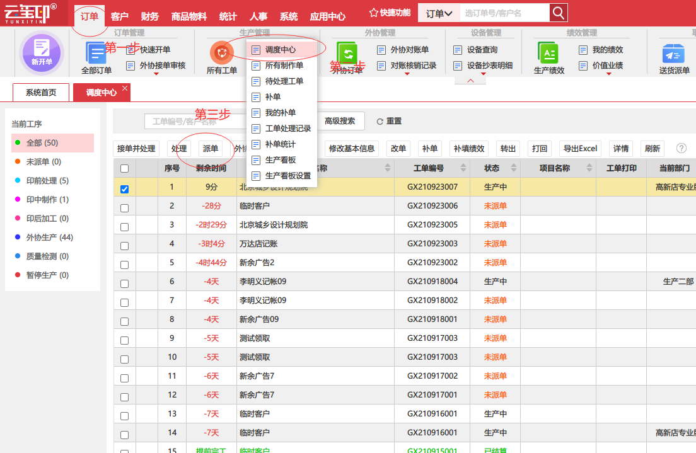Viewport: 696px width, 453px height.
Task: Open the 统计 top menu
Action: point(228,16)
